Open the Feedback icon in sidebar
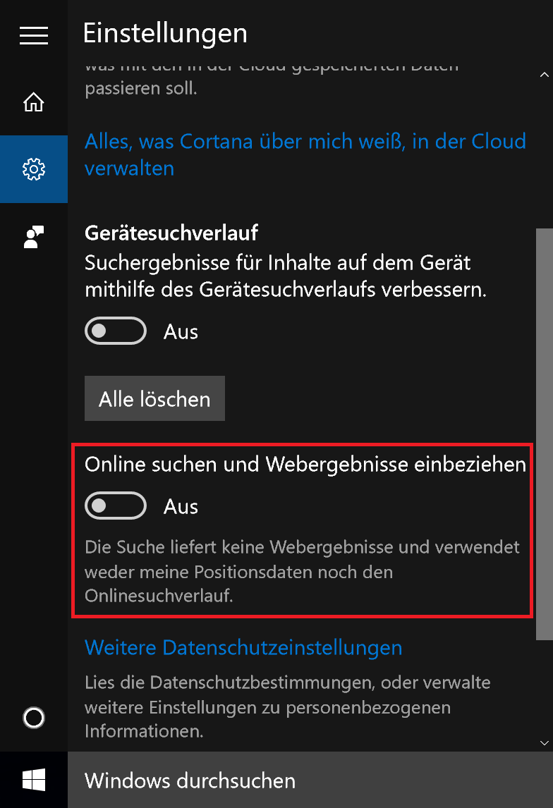553x808 pixels. click(x=33, y=237)
